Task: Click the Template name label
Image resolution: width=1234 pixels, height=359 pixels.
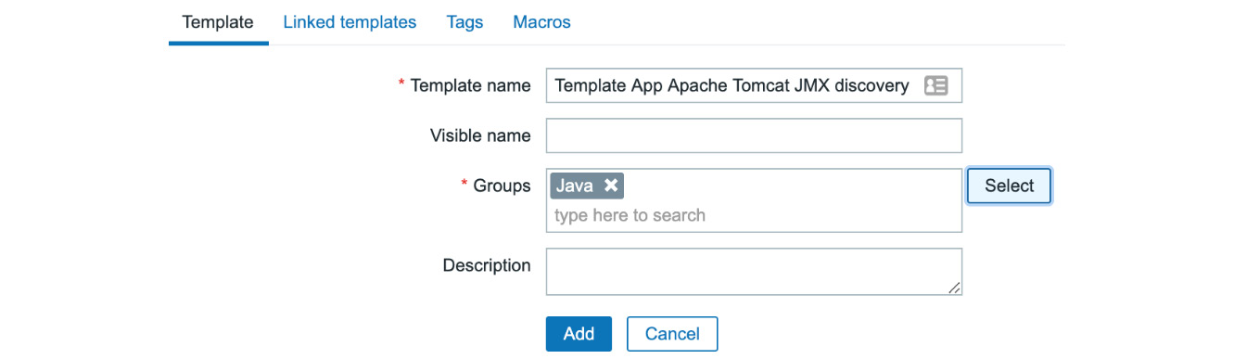Action: [470, 85]
